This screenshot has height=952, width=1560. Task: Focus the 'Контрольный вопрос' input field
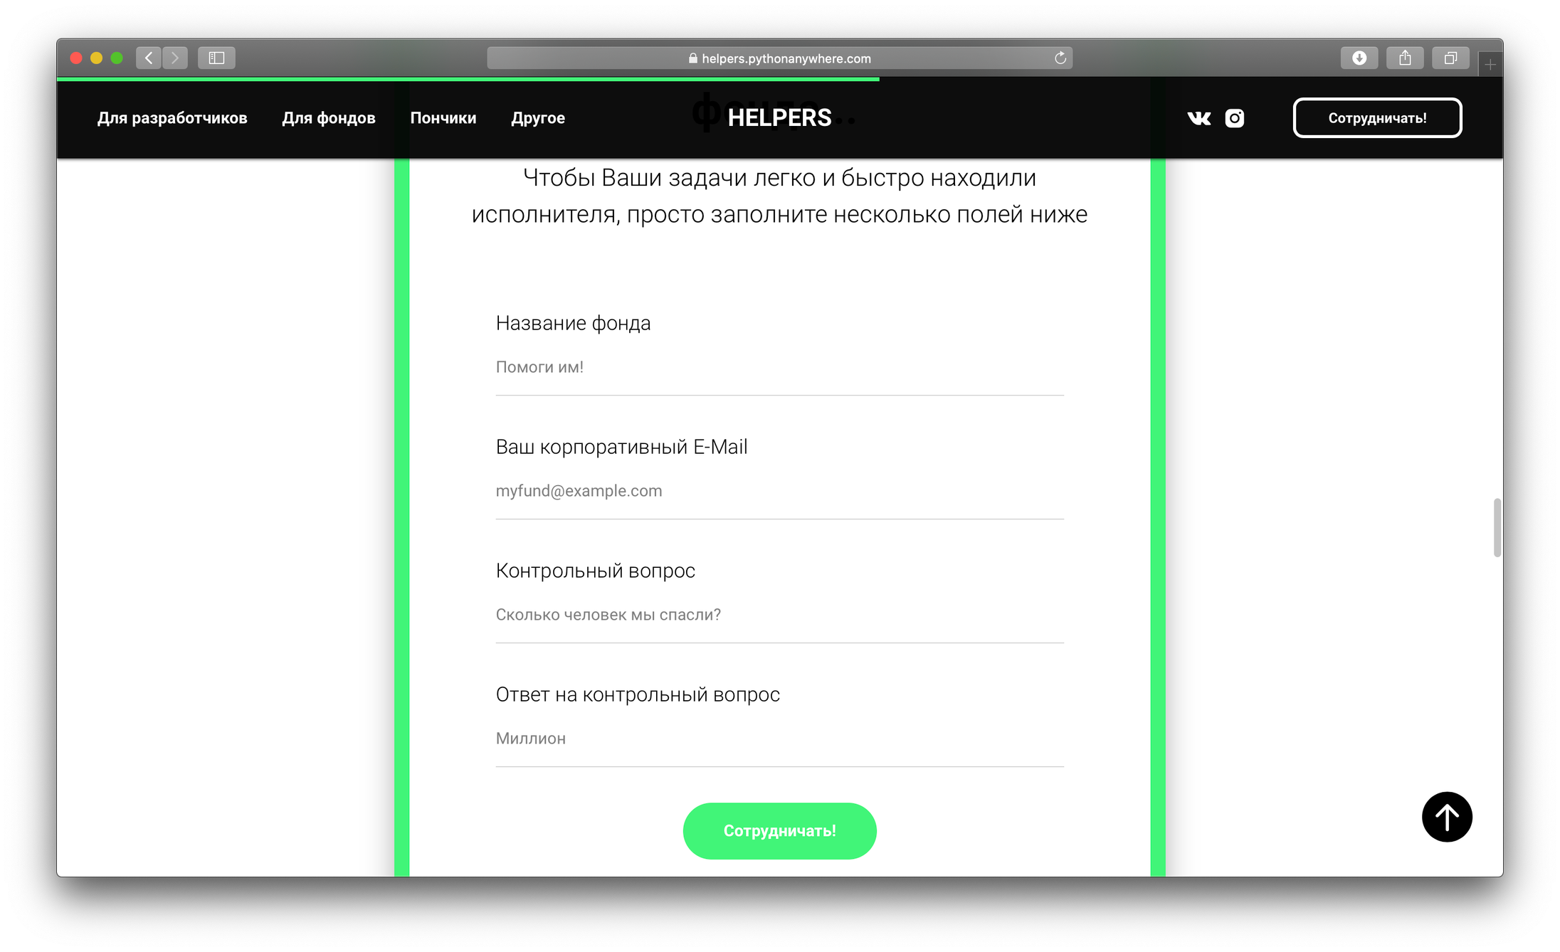pyautogui.click(x=780, y=615)
